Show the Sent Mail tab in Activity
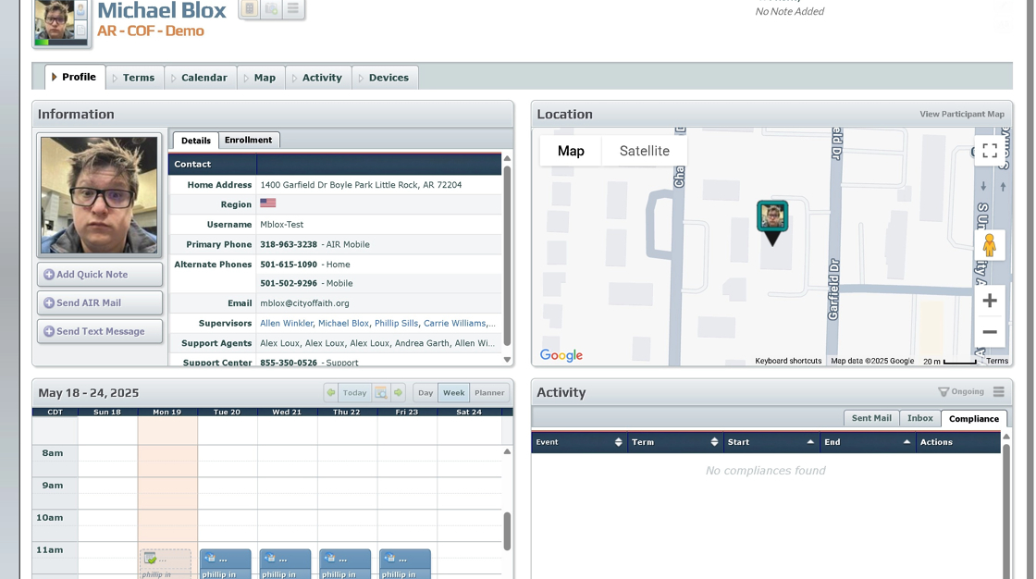 pyautogui.click(x=871, y=418)
